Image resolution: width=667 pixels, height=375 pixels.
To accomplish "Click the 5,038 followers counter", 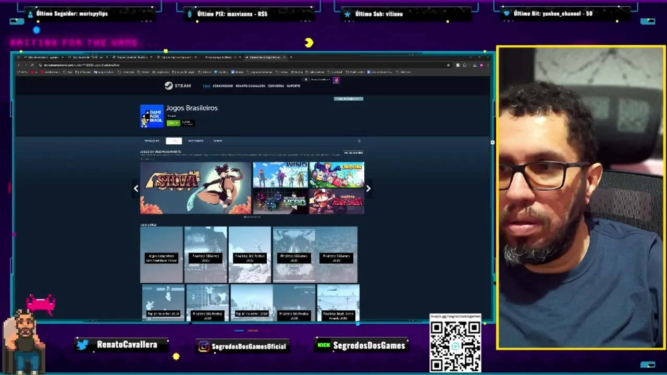I will (x=187, y=123).
